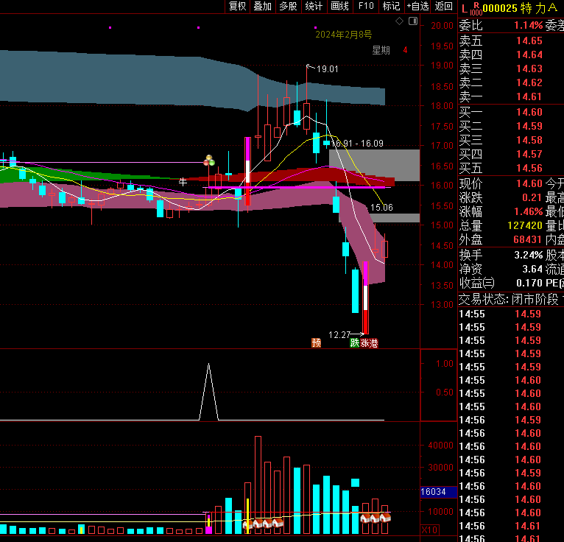
Task: Click the 标记 mark button
Action: click(392, 6)
